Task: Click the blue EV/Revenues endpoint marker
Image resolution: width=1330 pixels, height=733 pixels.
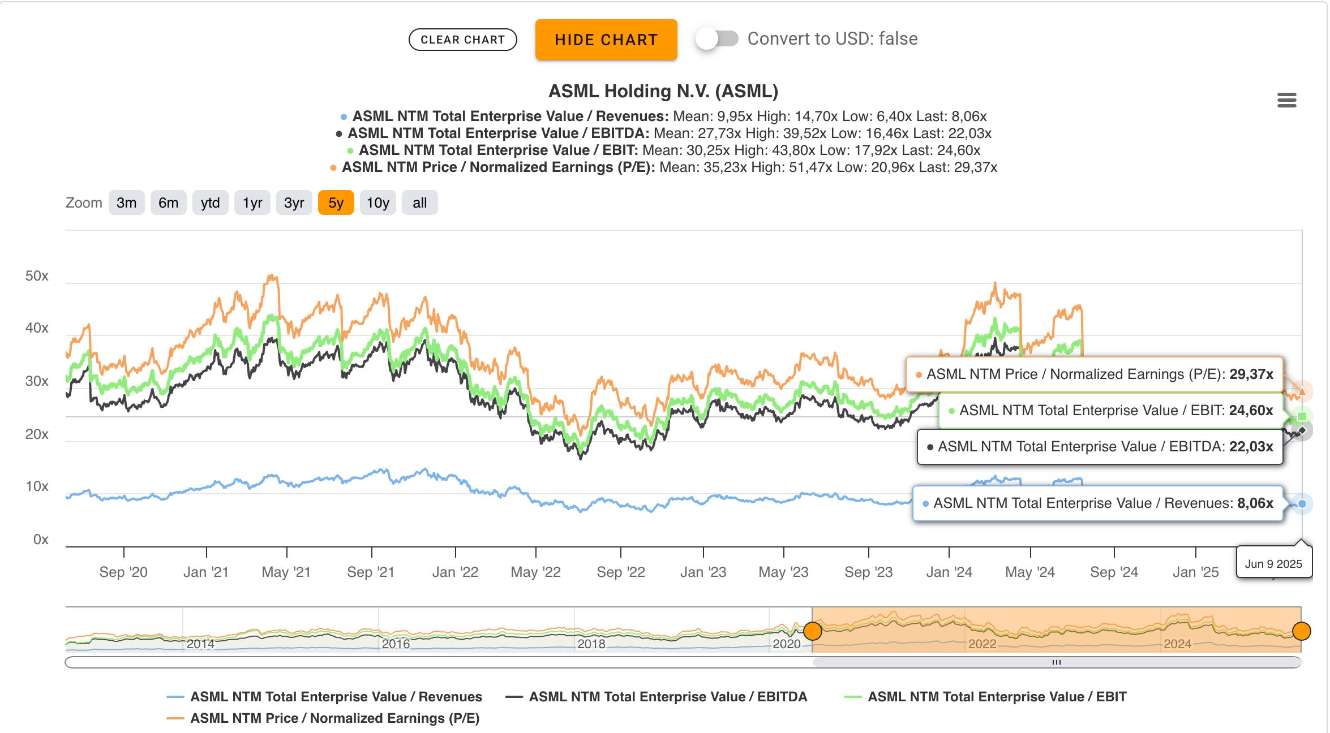Action: pyautogui.click(x=1302, y=504)
